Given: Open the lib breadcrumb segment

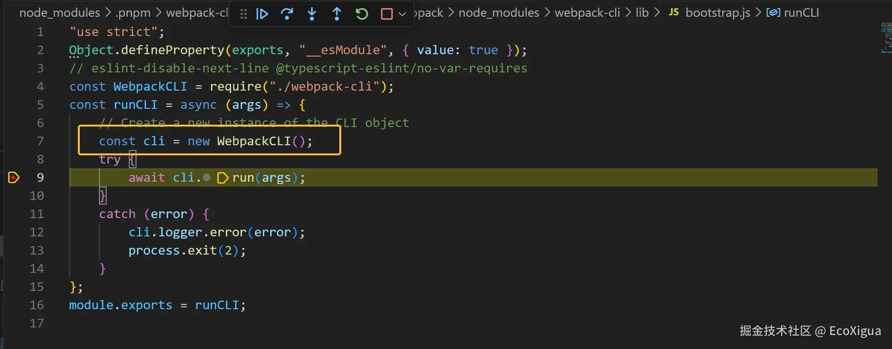Looking at the screenshot, I should click(x=642, y=13).
